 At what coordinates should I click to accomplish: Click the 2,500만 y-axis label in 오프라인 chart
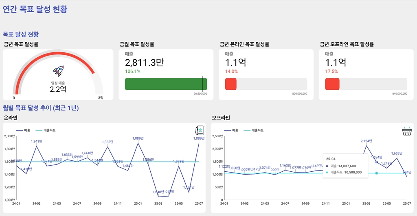[x=217, y=136]
